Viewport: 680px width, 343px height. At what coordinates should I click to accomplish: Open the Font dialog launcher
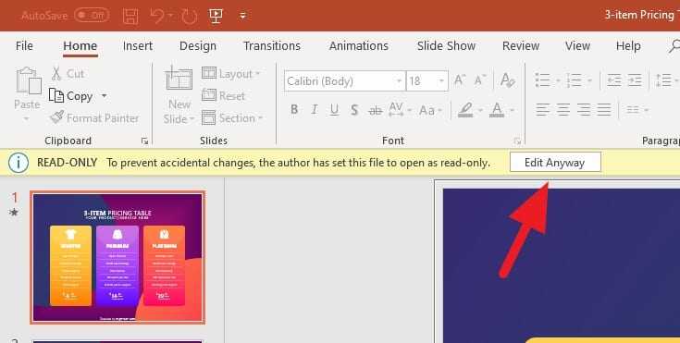click(x=517, y=141)
